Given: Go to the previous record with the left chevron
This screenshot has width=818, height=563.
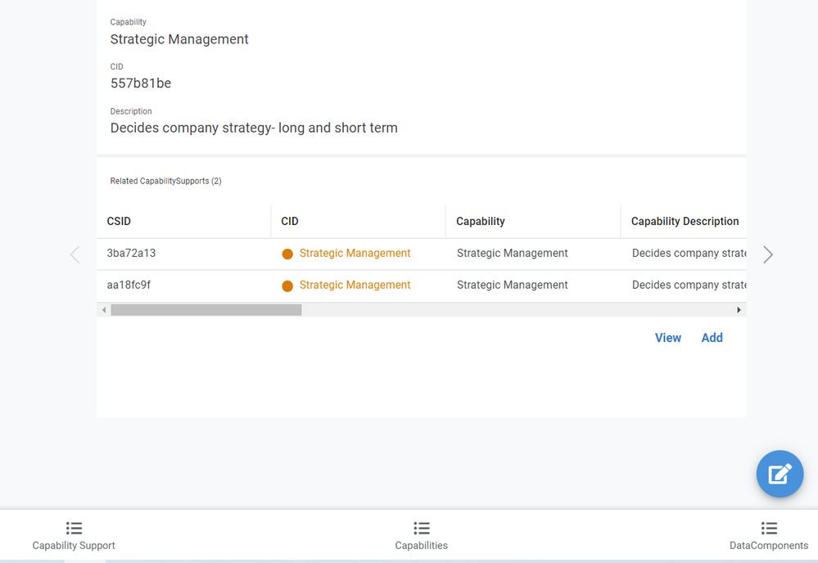Looking at the screenshot, I should pyautogui.click(x=75, y=254).
